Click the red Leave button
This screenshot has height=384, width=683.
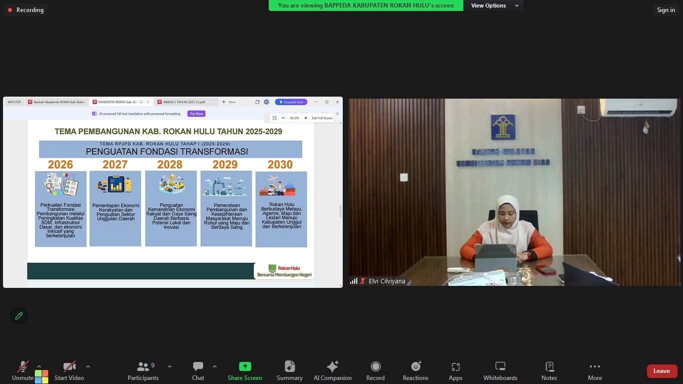(661, 371)
